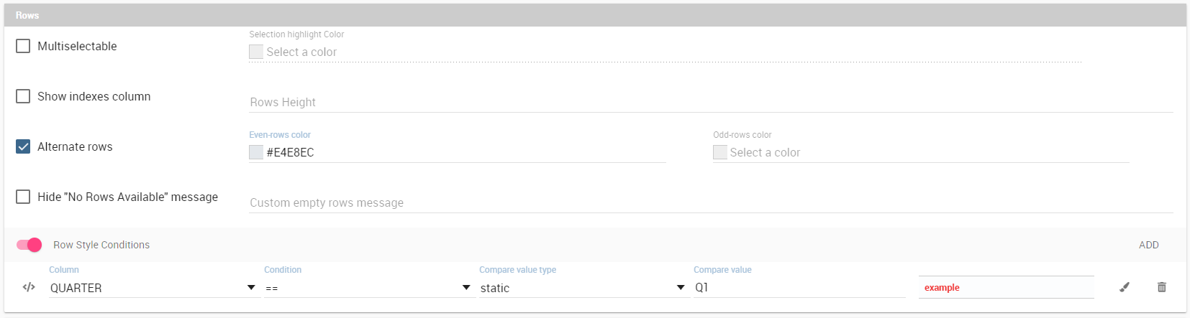This screenshot has height=318, width=1190.
Task: Click the code icon beside the QUARTER column
Action: coord(29,287)
